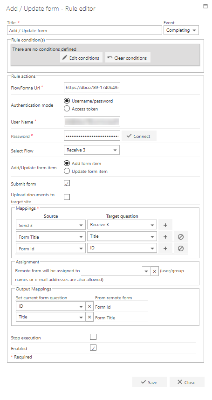This screenshot has width=212, height=400.
Task: Add mapping row after Send 3
Action: pyautogui.click(x=165, y=225)
